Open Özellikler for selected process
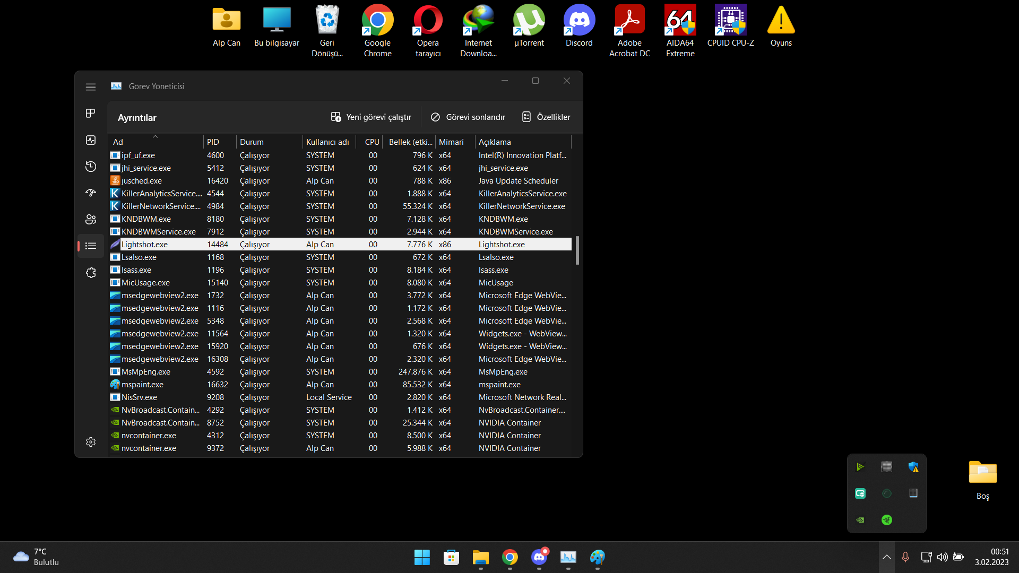 point(546,117)
